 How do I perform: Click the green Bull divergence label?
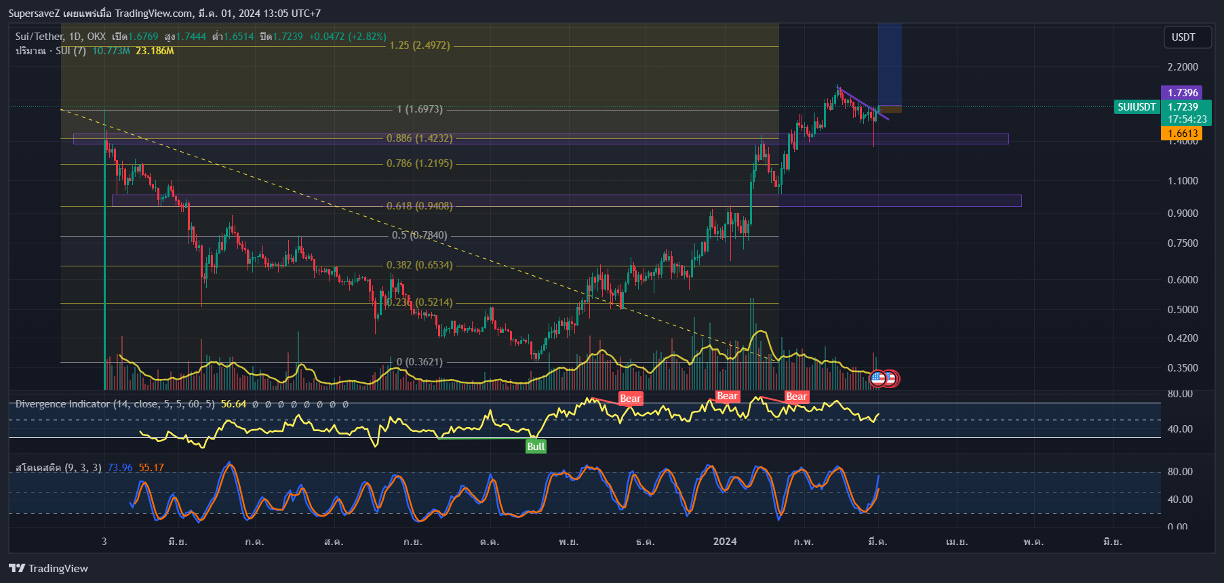536,446
